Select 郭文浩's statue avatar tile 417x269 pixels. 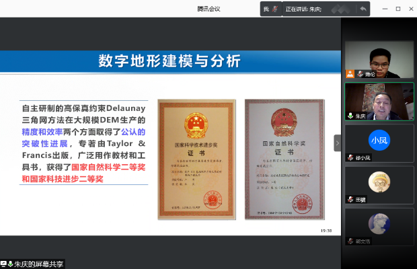tap(379, 224)
